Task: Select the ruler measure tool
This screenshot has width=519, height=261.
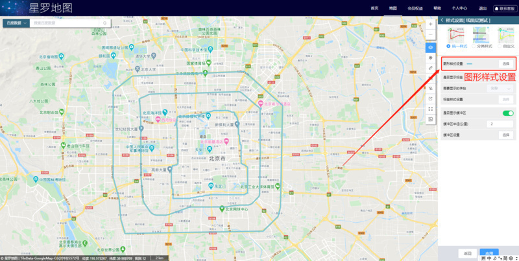Action: point(431,68)
